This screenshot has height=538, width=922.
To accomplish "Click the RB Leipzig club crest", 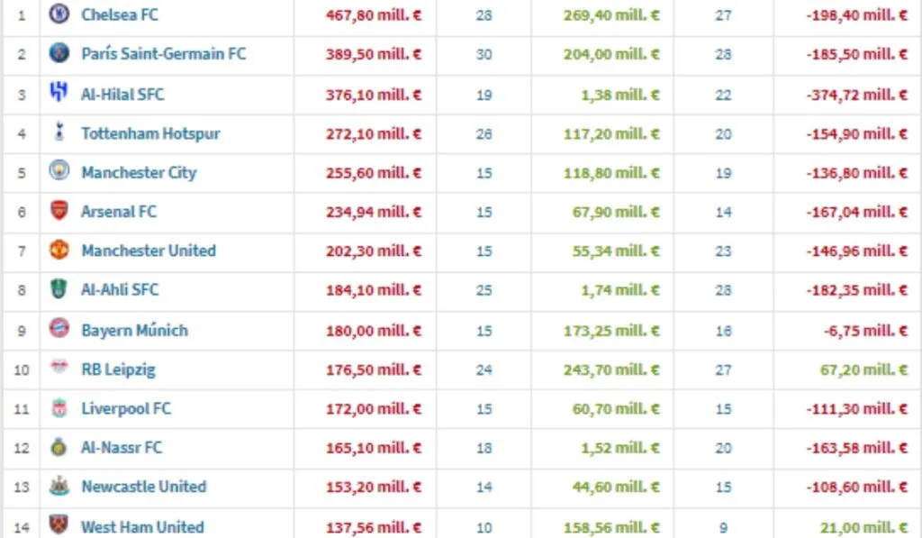I will tap(59, 369).
